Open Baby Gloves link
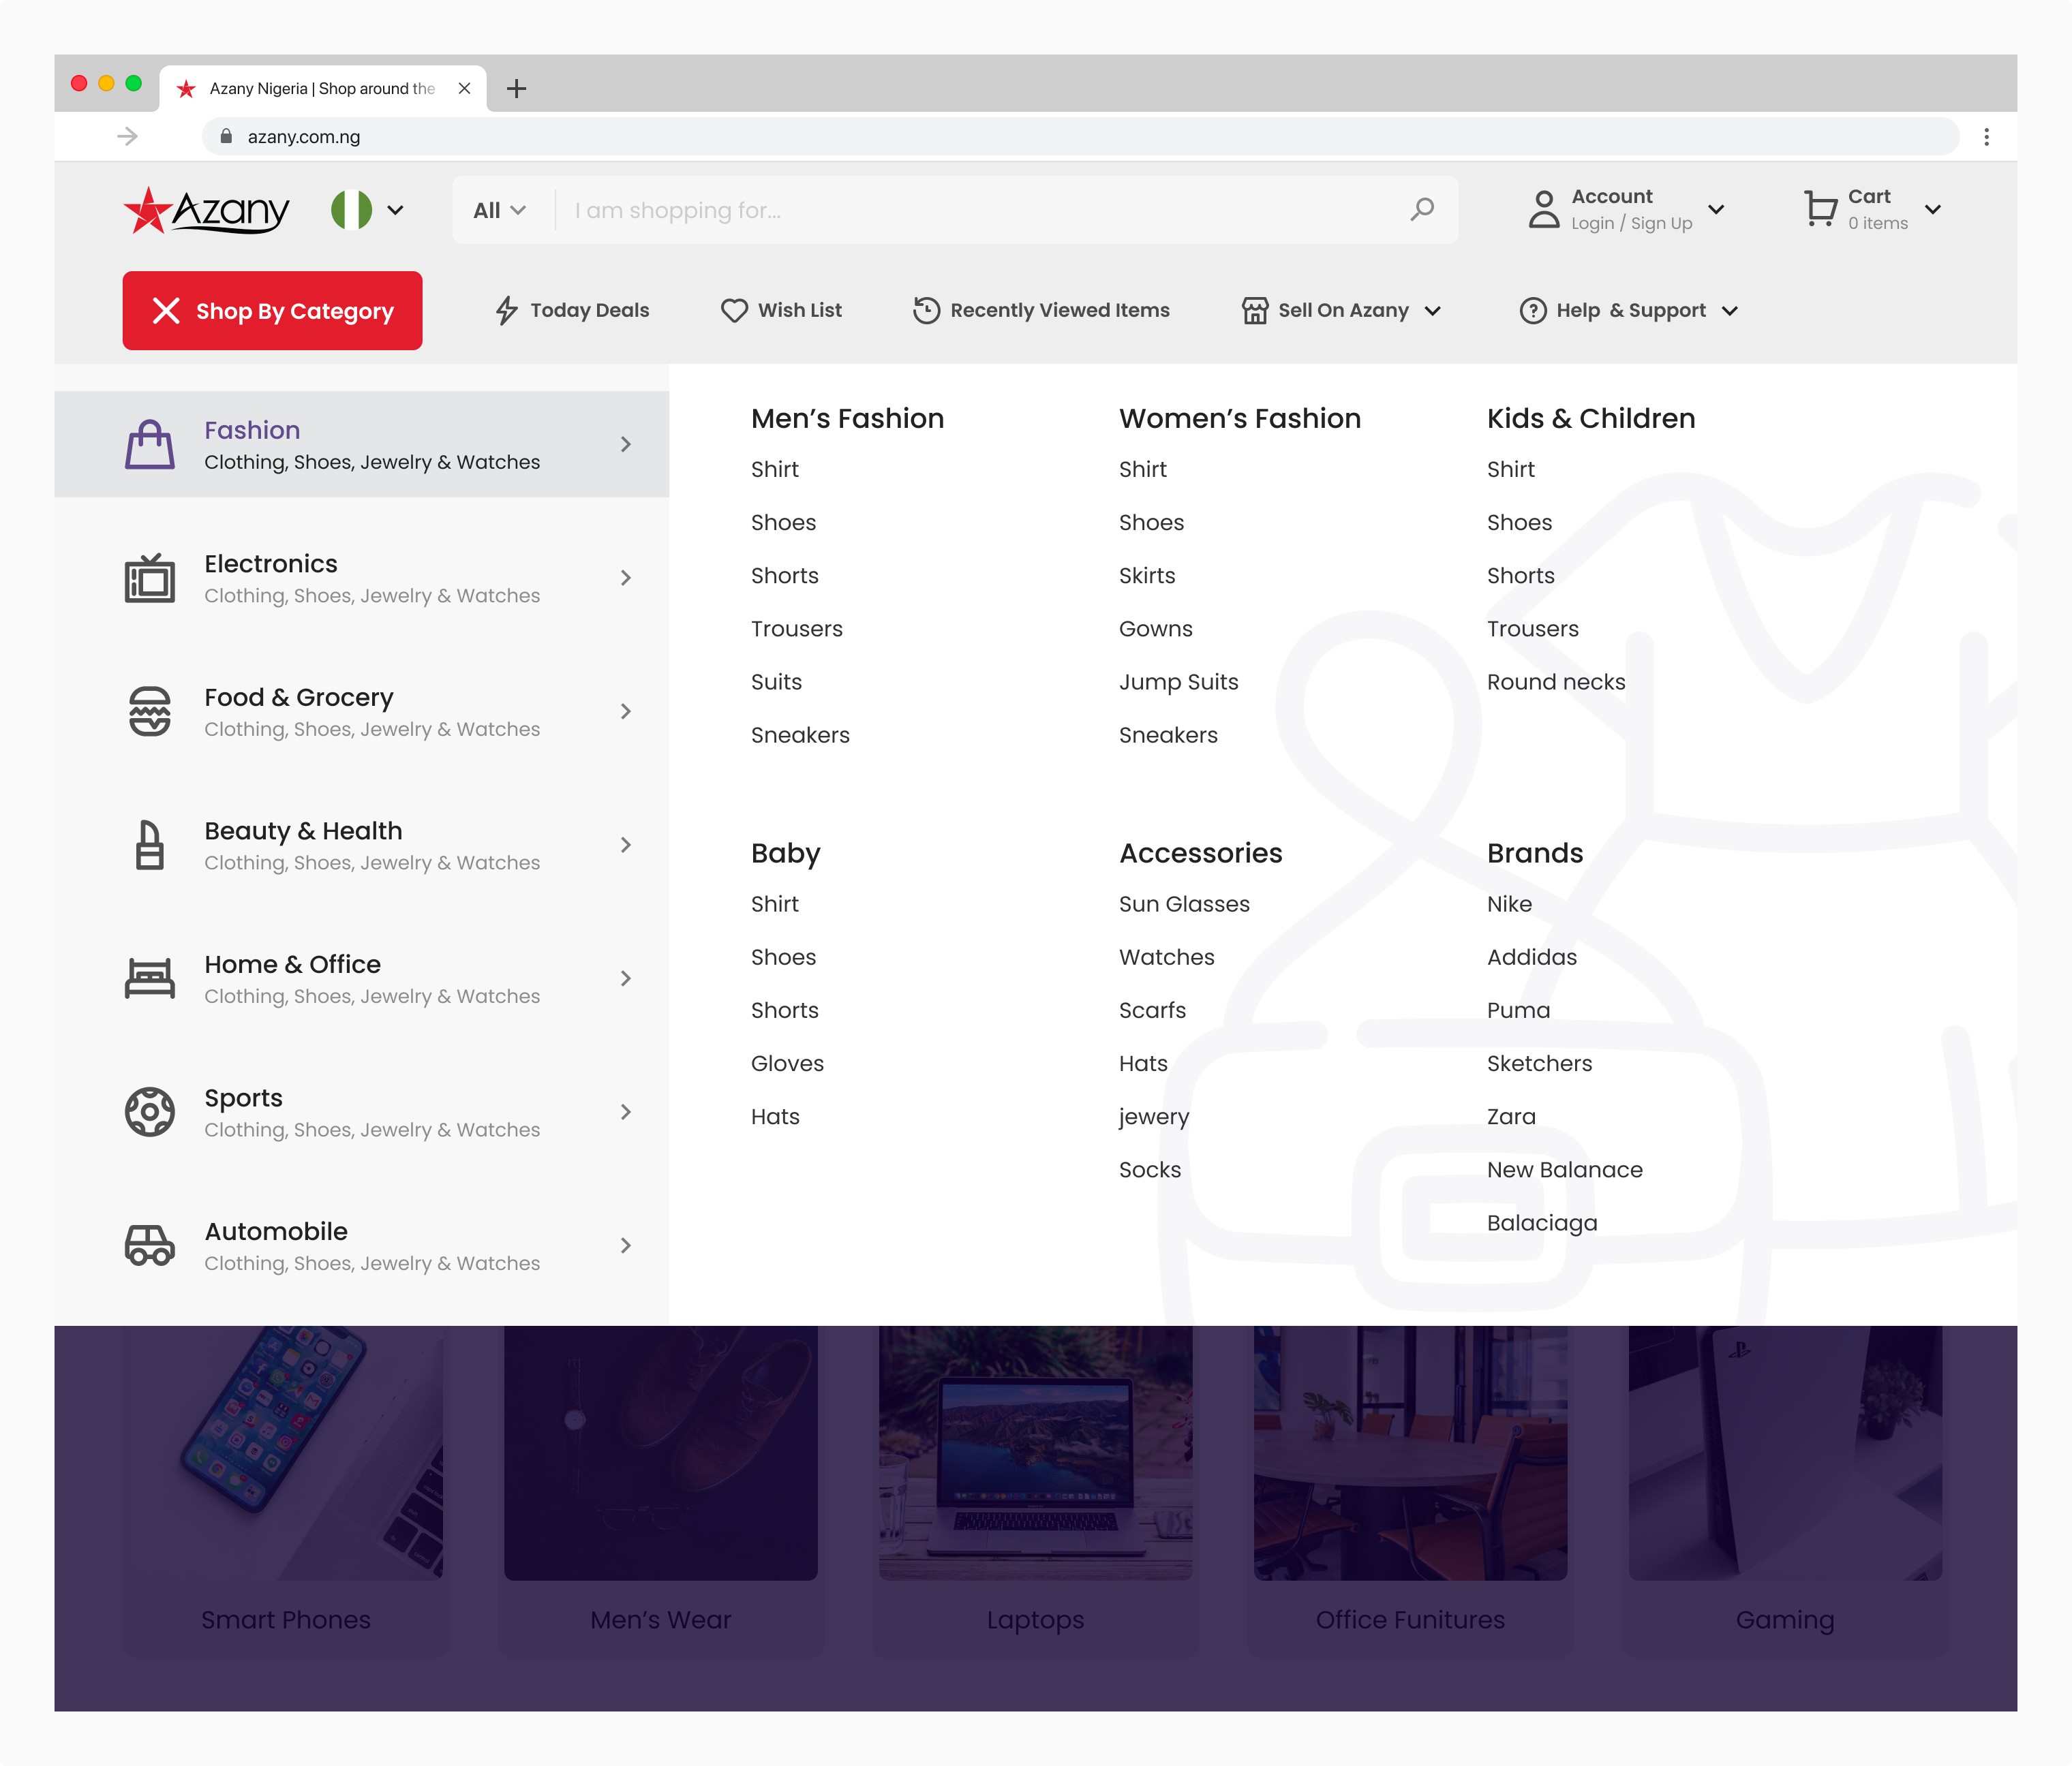Image resolution: width=2072 pixels, height=1766 pixels. [787, 1064]
